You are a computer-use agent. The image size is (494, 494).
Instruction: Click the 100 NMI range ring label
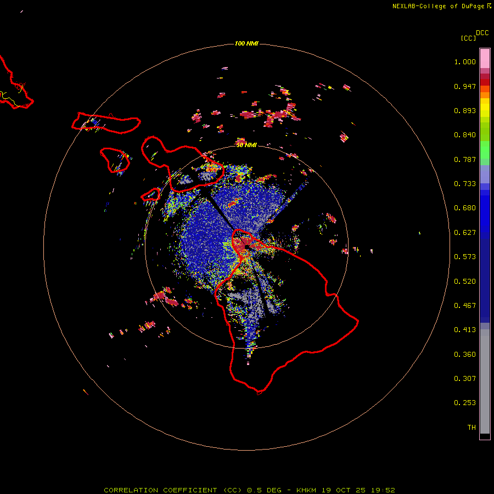pos(246,43)
